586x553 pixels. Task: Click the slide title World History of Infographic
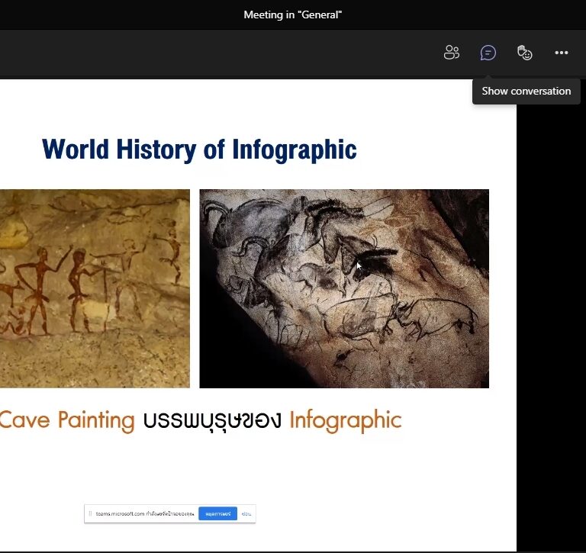(x=199, y=150)
